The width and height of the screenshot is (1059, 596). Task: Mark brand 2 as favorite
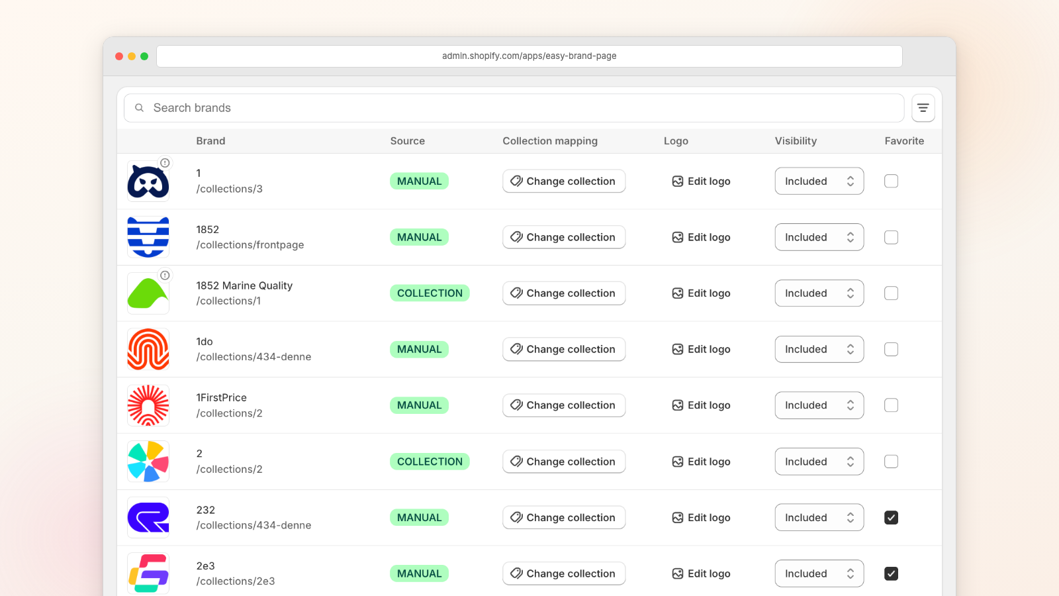(892, 462)
